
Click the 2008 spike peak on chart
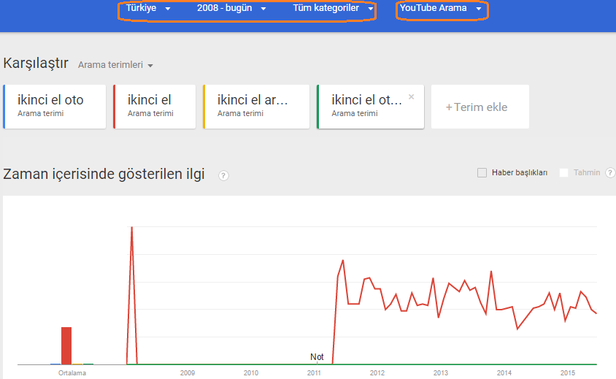[131, 227]
